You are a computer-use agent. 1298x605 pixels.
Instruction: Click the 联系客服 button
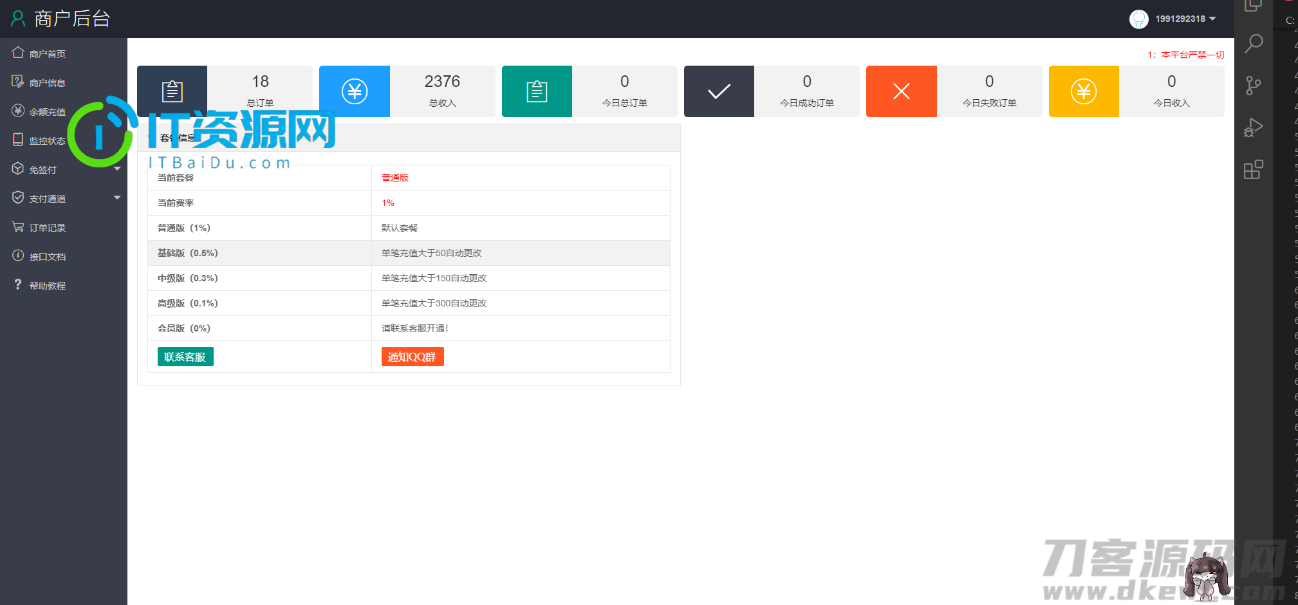pos(185,357)
